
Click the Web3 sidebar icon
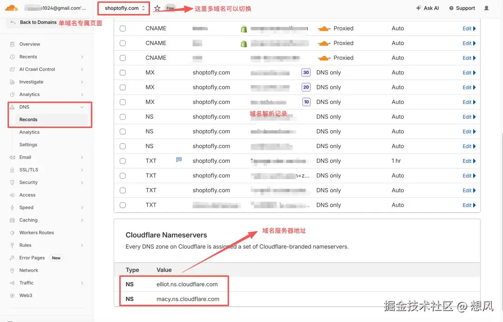click(x=12, y=295)
